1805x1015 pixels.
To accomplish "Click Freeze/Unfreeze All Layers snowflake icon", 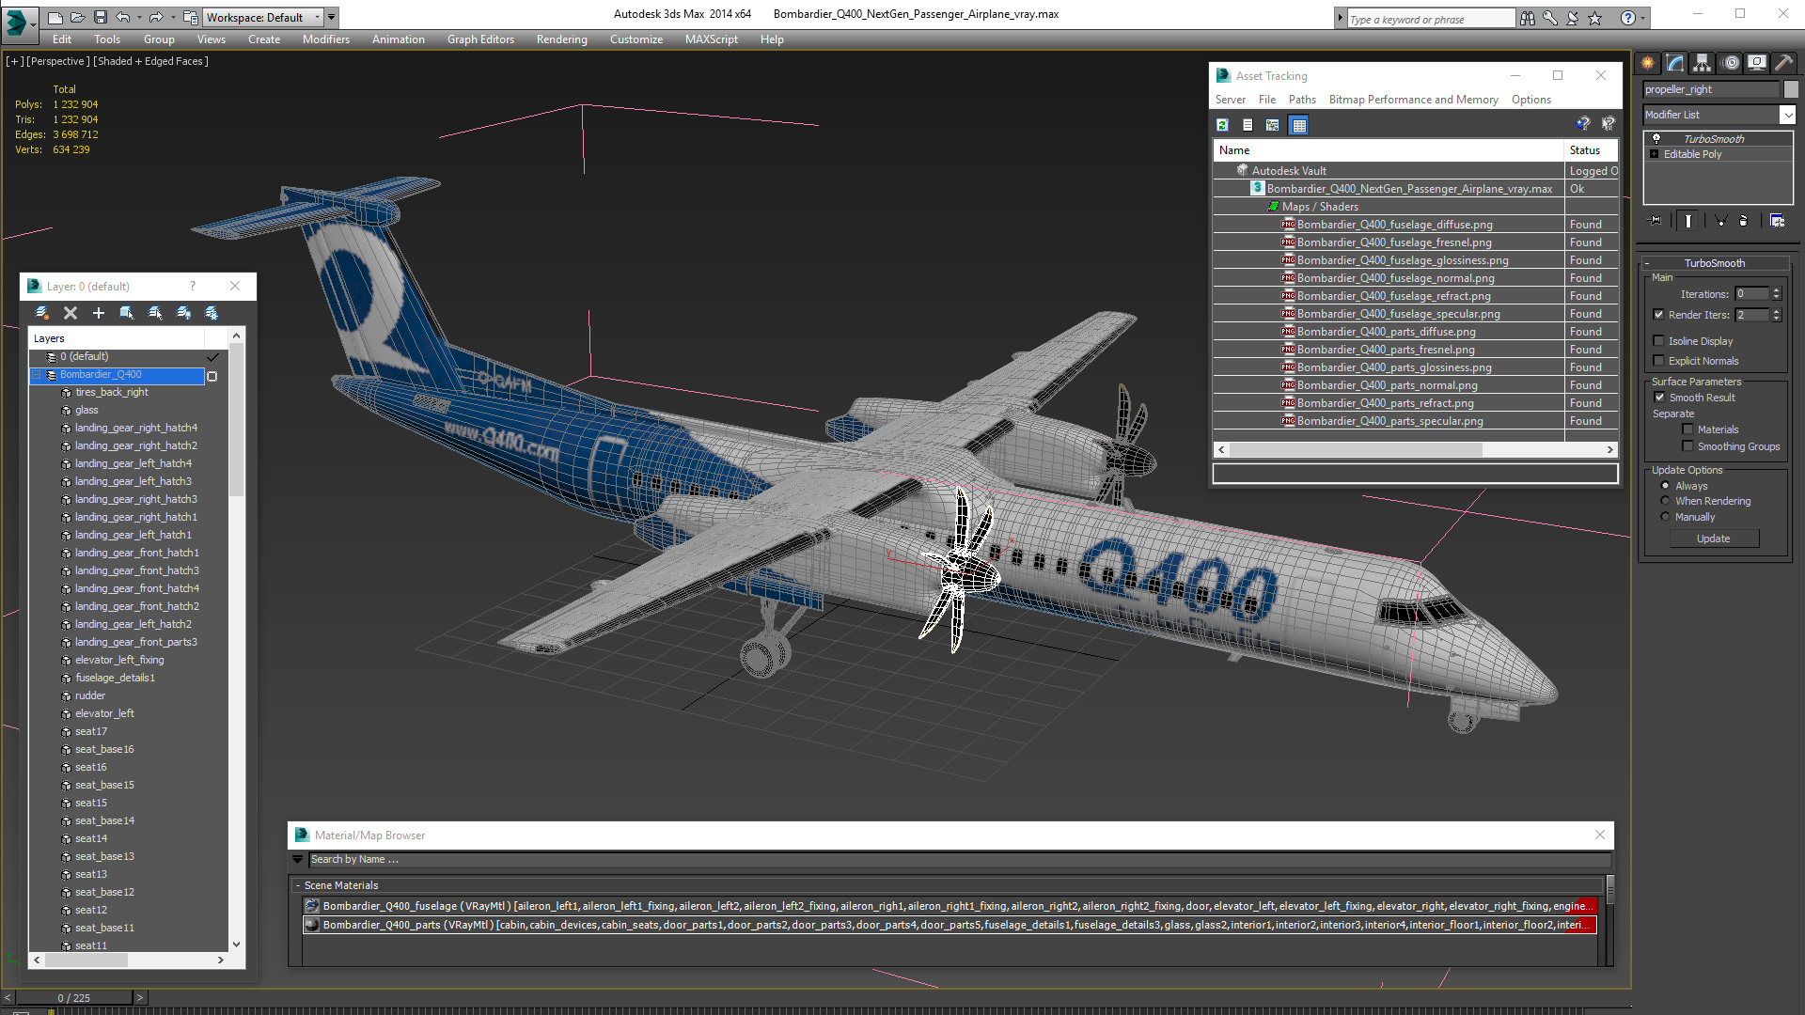I will (211, 313).
